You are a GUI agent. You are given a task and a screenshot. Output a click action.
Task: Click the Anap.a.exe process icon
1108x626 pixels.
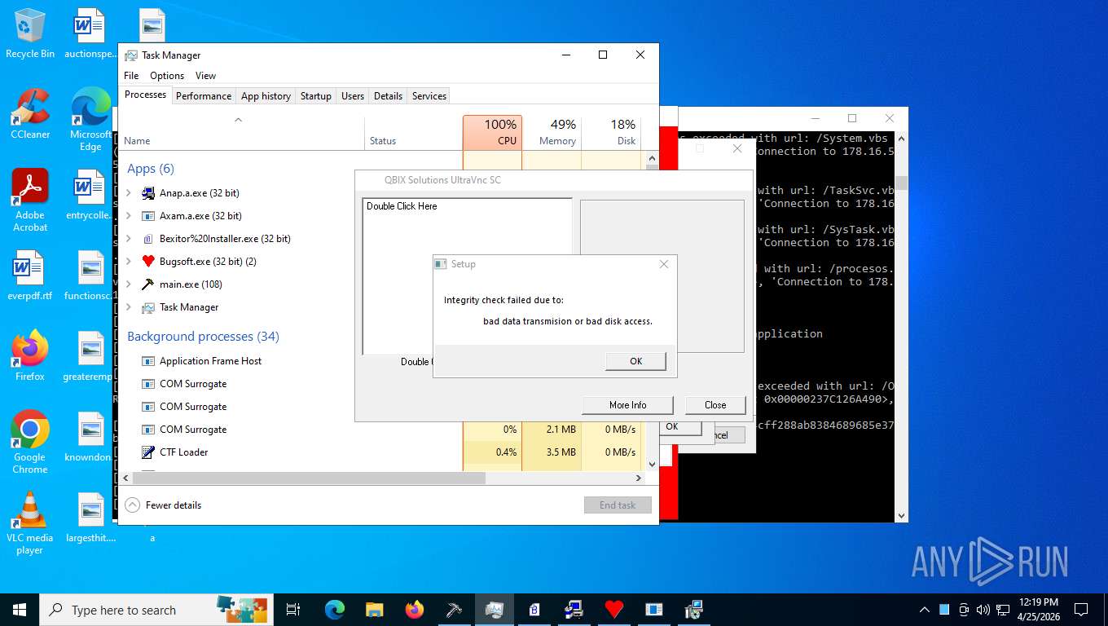tap(148, 193)
